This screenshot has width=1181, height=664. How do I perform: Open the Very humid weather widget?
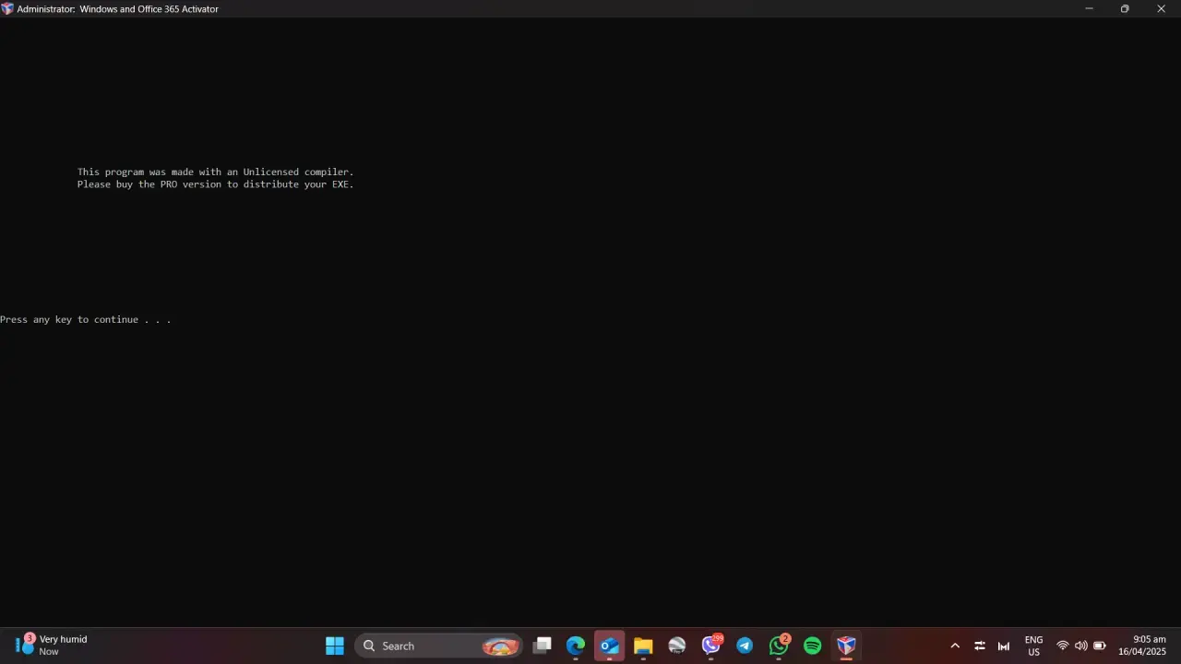click(x=52, y=646)
